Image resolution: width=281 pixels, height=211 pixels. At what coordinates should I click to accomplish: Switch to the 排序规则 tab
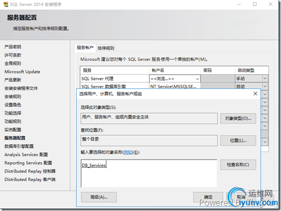[106, 48]
